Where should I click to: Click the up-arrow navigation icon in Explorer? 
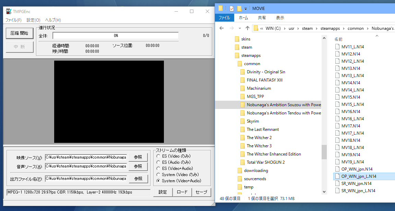(x=248, y=28)
